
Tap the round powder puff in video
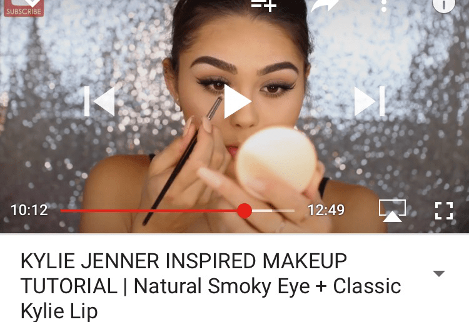point(276,159)
